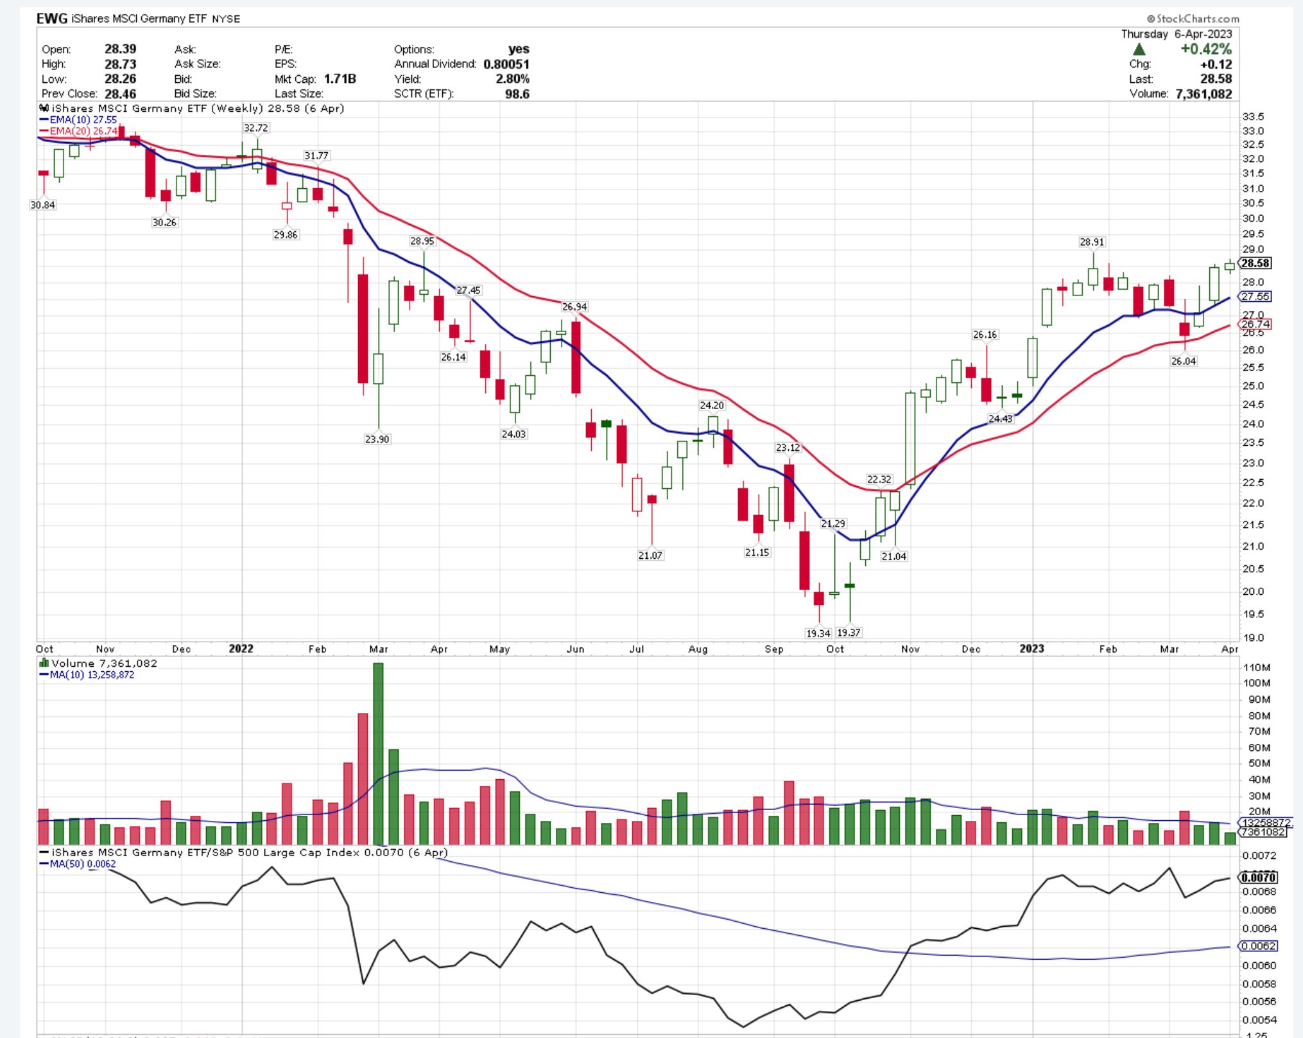
Task: Click the NYSE exchange label
Action: click(x=226, y=19)
